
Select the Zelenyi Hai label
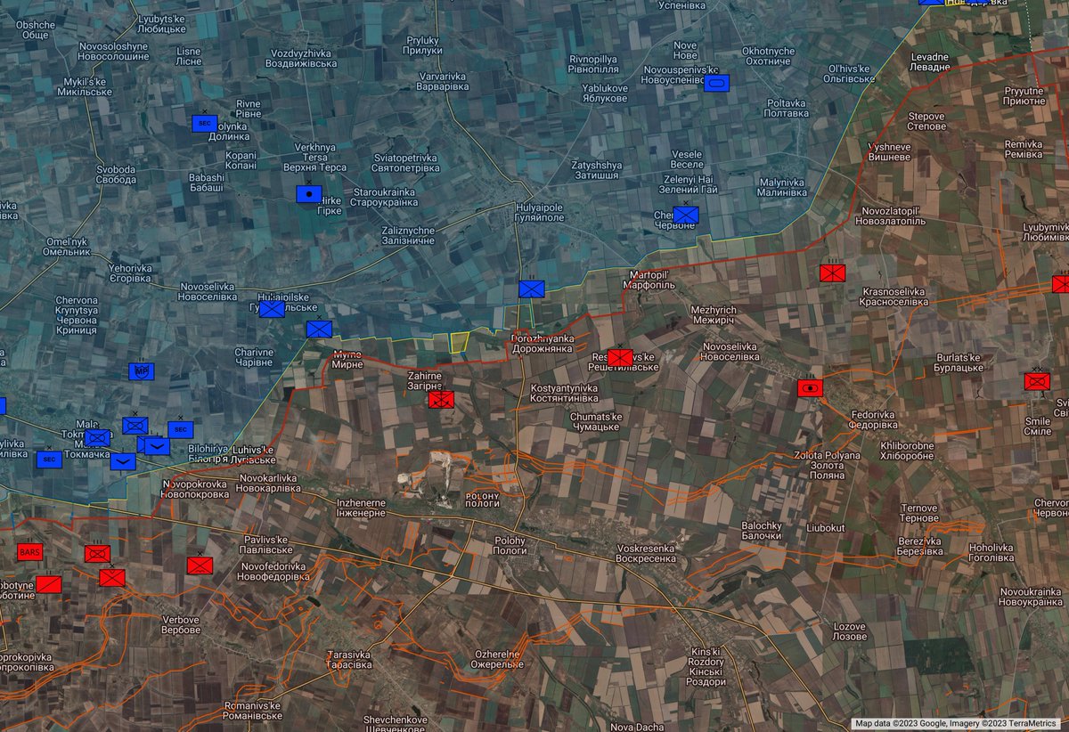click(x=689, y=184)
